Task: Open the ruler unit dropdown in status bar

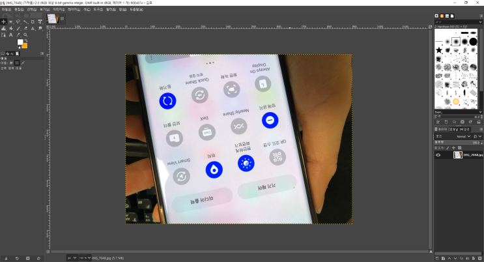Action: (x=72, y=257)
